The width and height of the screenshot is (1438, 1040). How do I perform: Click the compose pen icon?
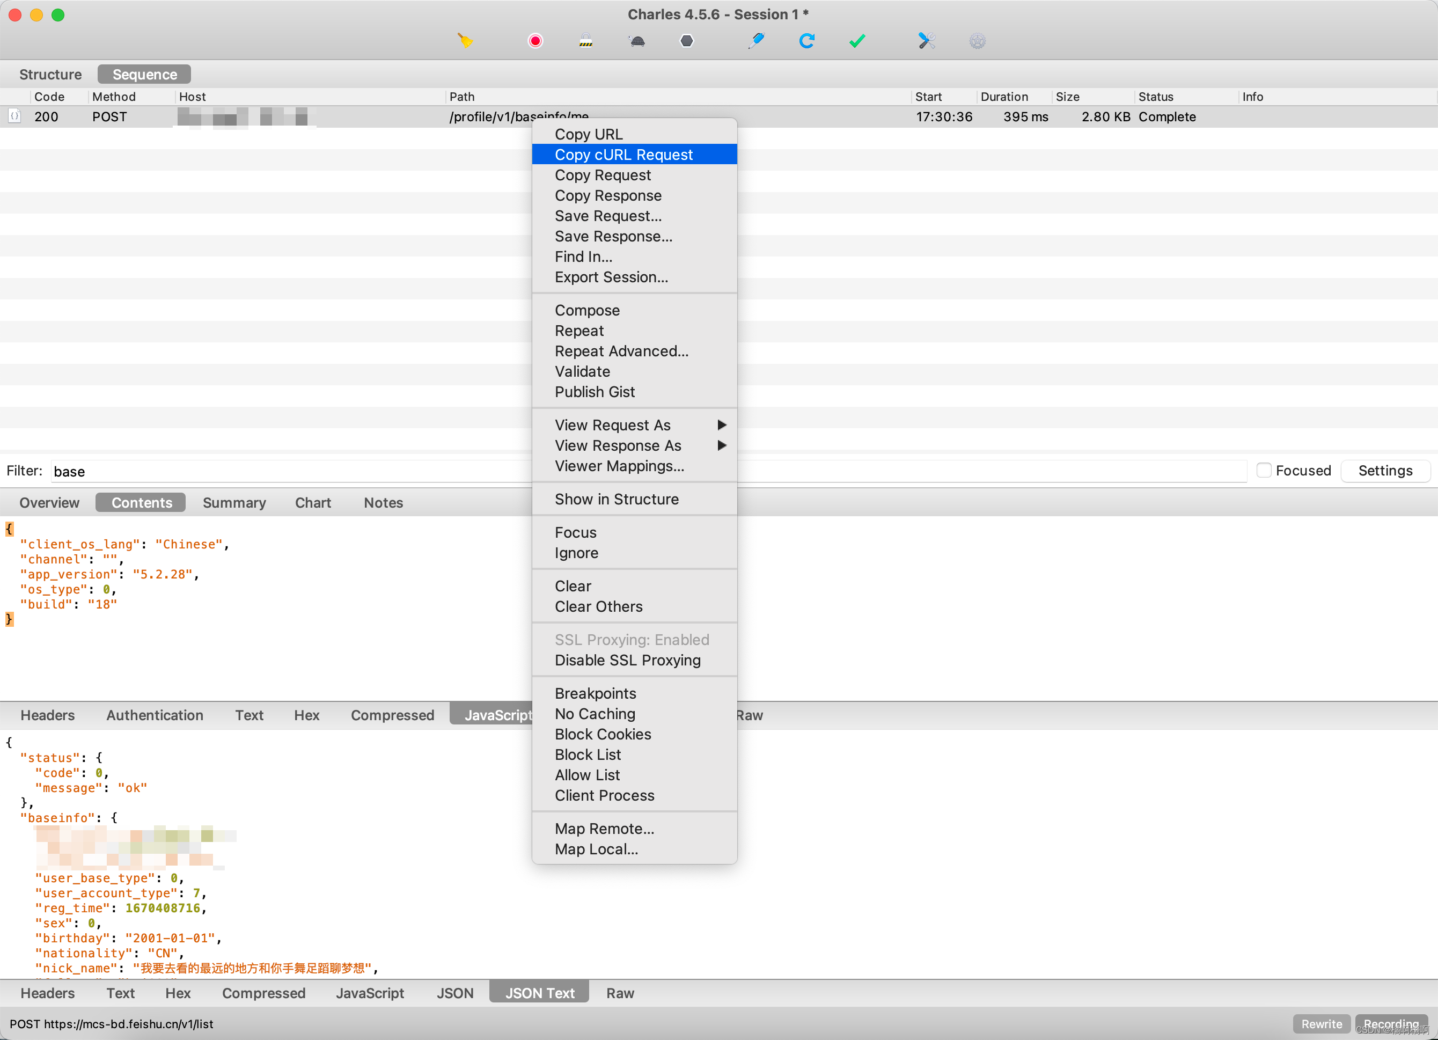756,41
